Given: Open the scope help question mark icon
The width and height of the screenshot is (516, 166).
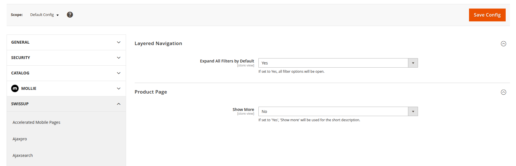Looking at the screenshot, I should pos(70,15).
